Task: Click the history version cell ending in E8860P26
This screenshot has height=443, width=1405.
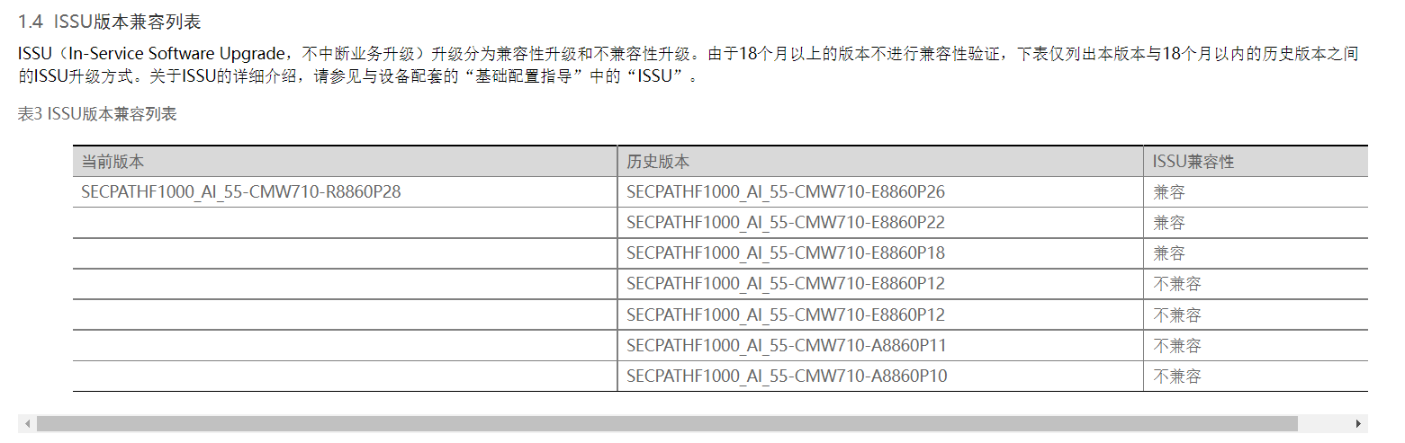Action: 786,191
